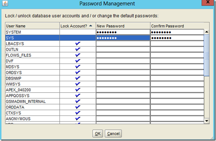This screenshot has height=141, width=216.
Task: Click the User Name column header
Action: [32, 26]
